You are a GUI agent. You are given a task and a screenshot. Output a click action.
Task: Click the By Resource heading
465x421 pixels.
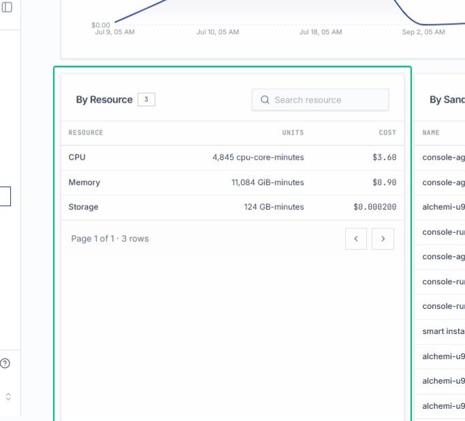pyautogui.click(x=104, y=99)
